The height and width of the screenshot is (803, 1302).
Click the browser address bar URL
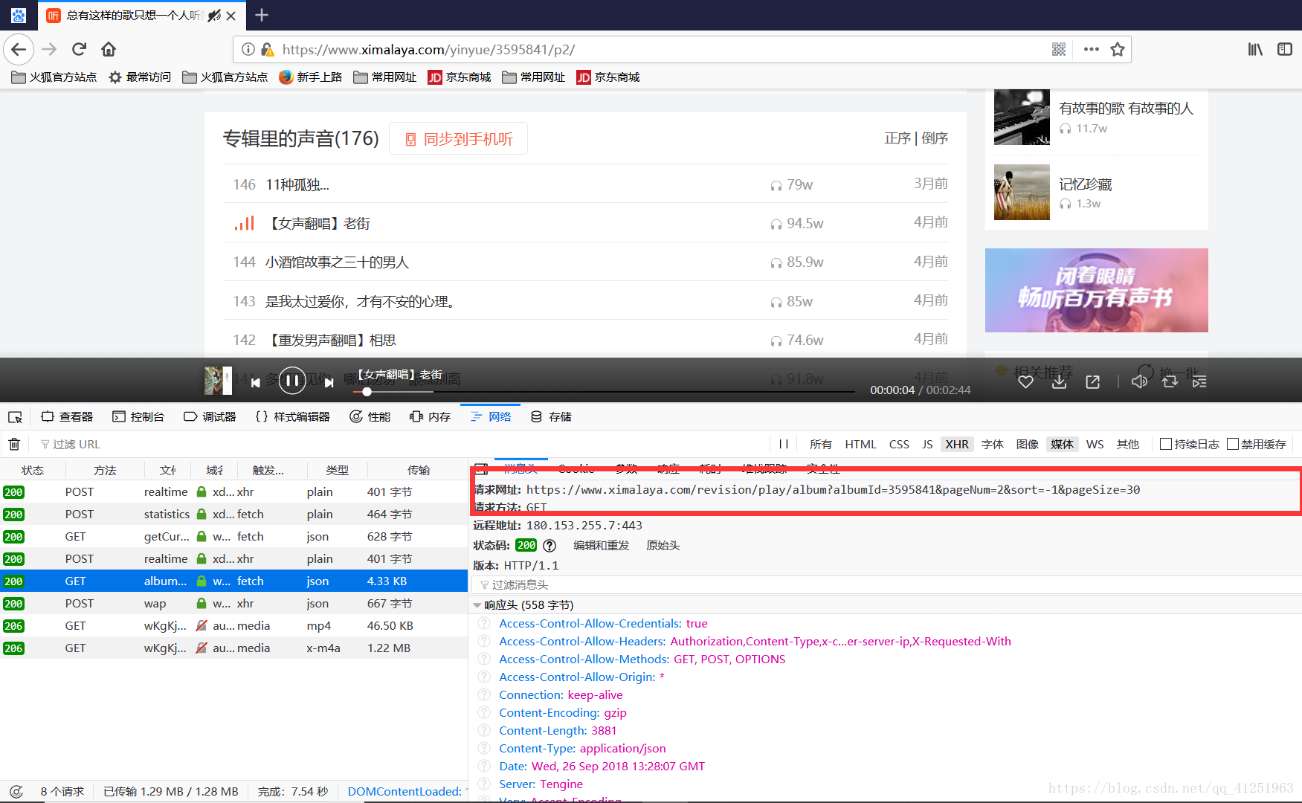pyautogui.click(x=428, y=50)
